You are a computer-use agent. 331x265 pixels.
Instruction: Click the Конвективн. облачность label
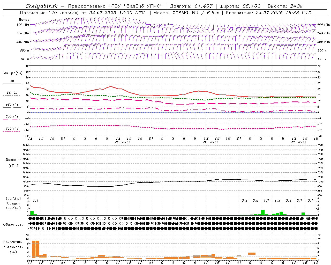[x=13, y=245]
